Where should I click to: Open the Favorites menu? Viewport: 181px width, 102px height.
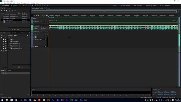pyautogui.click(x=23, y=3)
